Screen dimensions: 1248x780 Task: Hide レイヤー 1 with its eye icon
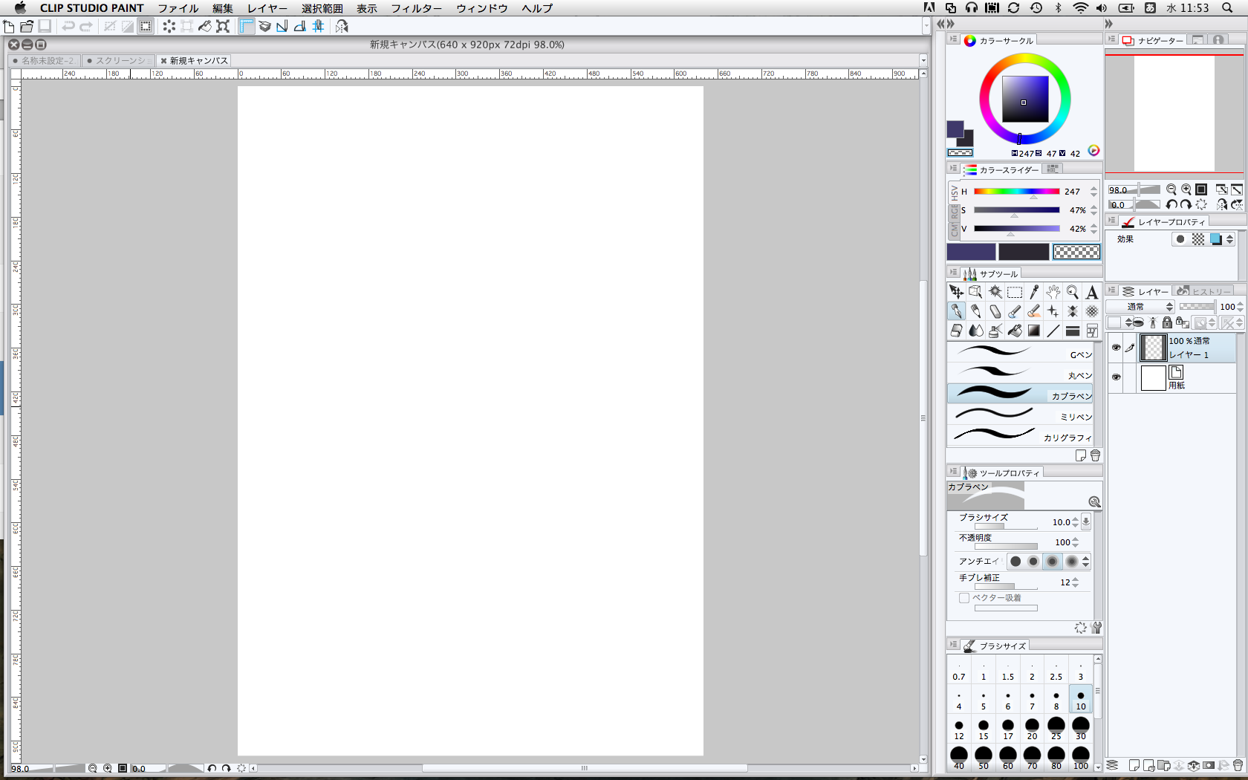pos(1116,347)
